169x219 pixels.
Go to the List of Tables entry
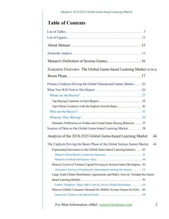pos(96,32)
